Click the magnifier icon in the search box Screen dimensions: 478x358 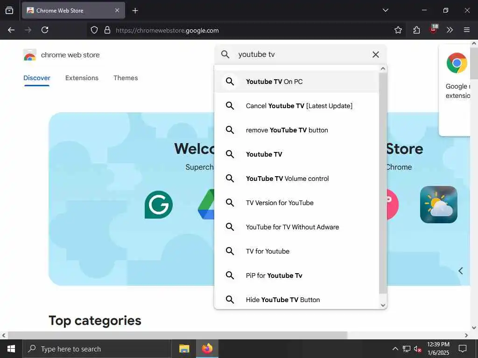tap(225, 55)
